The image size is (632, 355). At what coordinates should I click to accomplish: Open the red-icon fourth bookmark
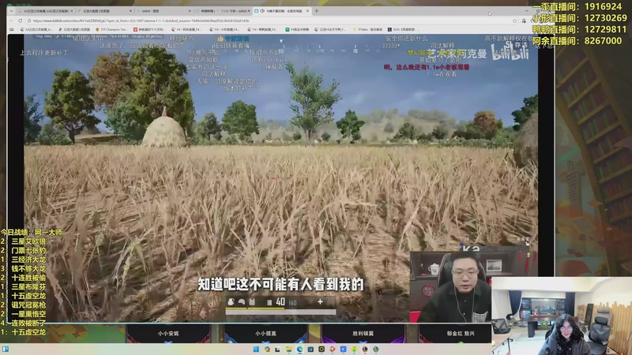coord(149,29)
